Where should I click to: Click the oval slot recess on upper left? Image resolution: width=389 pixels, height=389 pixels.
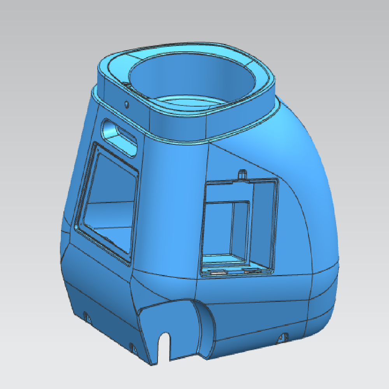pos(119,137)
